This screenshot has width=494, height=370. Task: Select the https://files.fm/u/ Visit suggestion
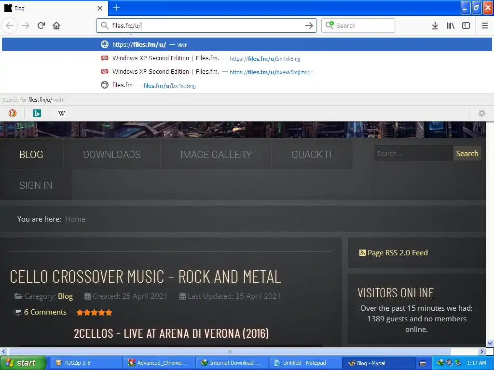247,44
